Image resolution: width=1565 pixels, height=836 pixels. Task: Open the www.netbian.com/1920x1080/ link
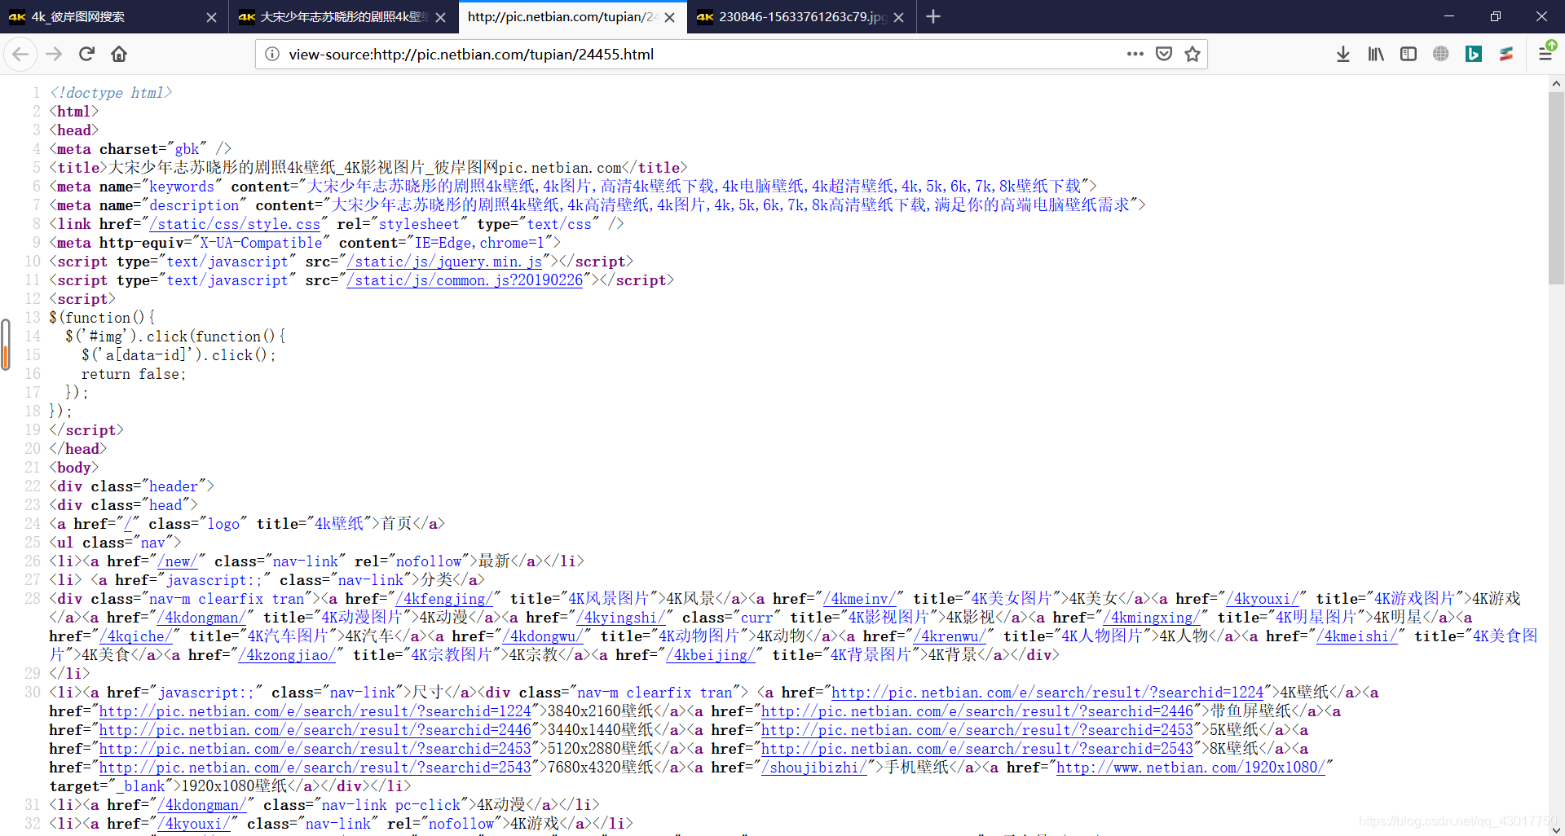[1190, 768]
